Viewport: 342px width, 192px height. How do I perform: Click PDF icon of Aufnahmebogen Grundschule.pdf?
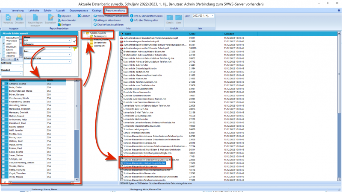pyautogui.click(x=121, y=41)
